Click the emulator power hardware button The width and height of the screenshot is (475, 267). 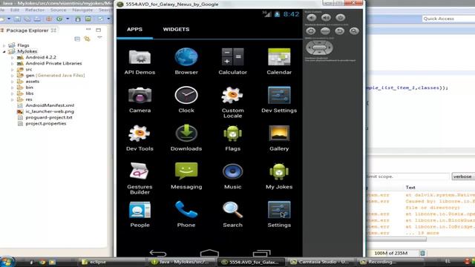[340, 18]
